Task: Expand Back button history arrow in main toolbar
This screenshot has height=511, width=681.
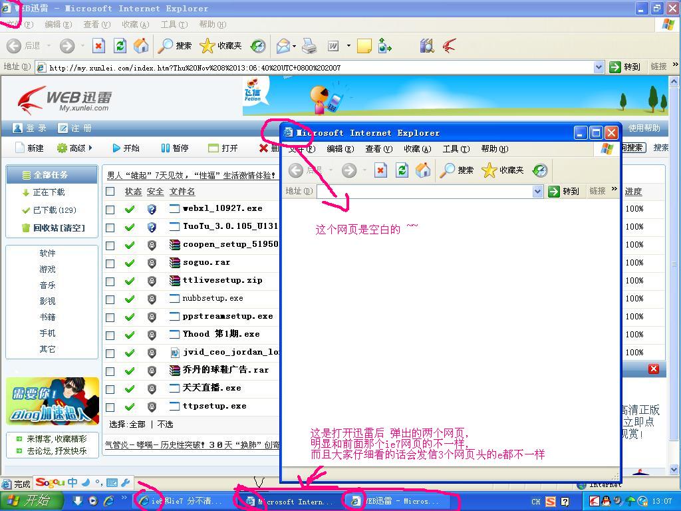Action: 49,46
